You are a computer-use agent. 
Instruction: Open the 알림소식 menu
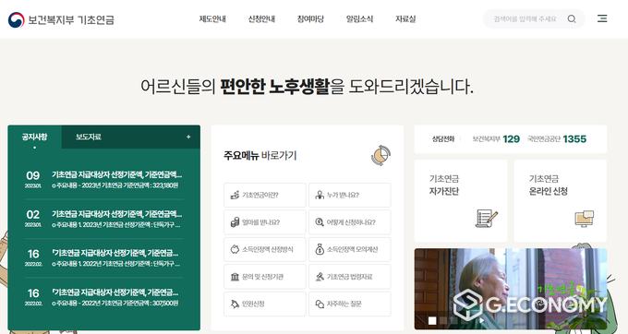click(359, 18)
